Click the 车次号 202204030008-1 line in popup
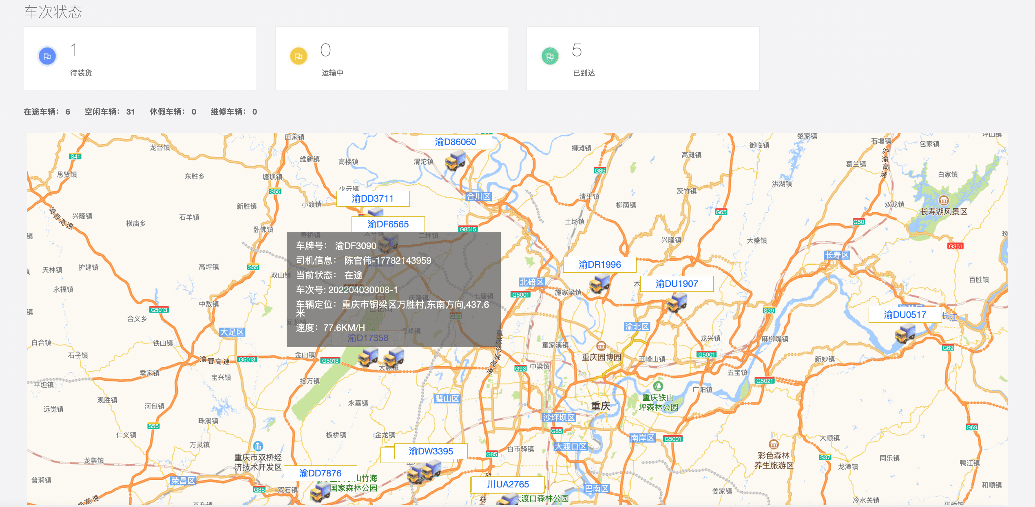The image size is (1035, 507). (x=347, y=290)
